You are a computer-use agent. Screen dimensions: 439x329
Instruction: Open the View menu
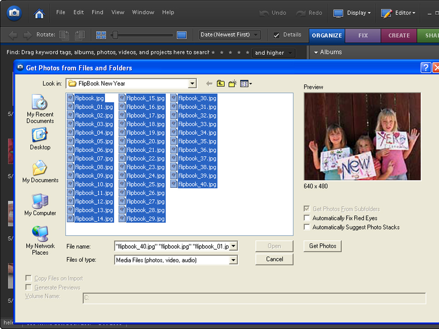[117, 12]
